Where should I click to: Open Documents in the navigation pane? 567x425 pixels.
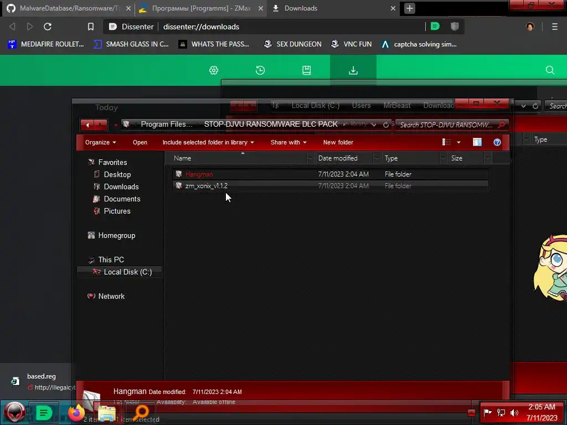(122, 199)
